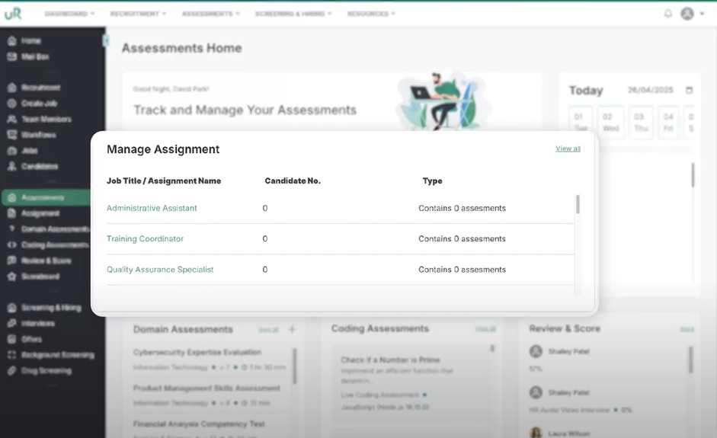This screenshot has height=438, width=717.
Task: Collapse the sidebar using the edge handle
Action: (106, 40)
